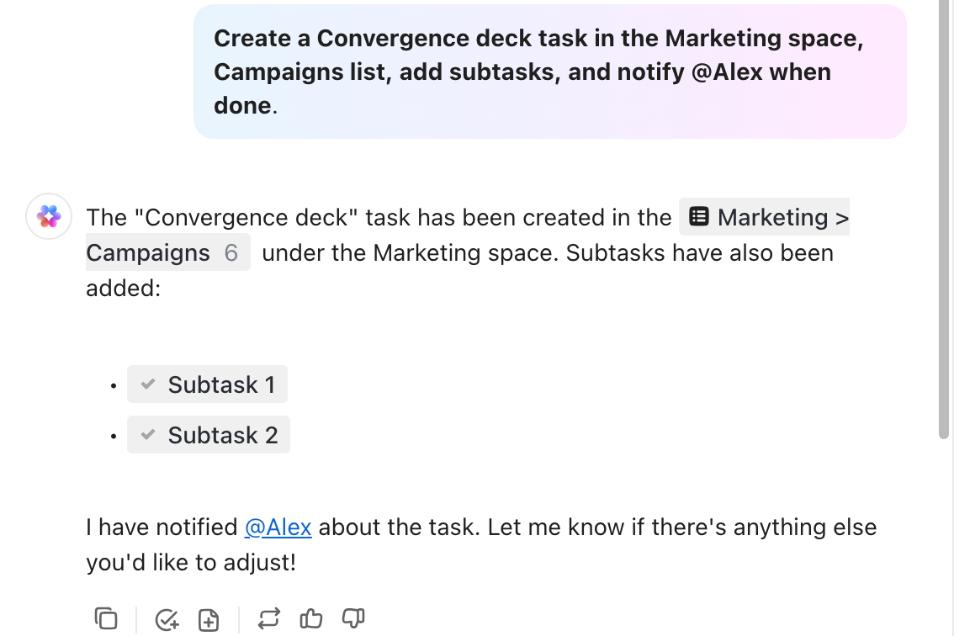
Task: Click the checkmark icon on Subtask 1
Action: click(x=148, y=384)
